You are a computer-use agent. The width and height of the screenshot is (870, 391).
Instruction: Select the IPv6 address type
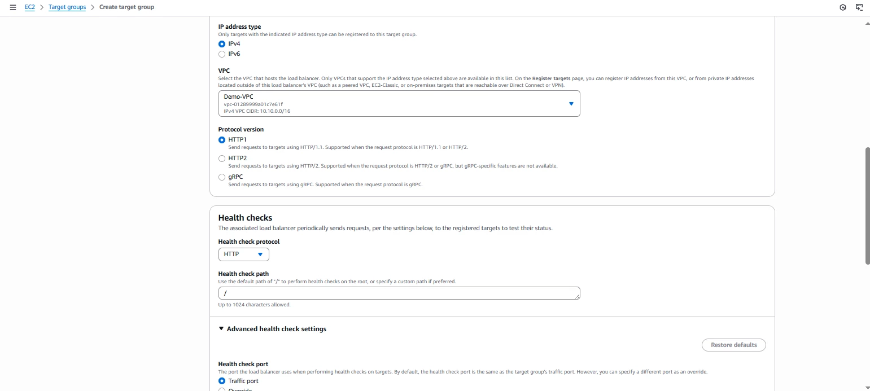(x=222, y=54)
